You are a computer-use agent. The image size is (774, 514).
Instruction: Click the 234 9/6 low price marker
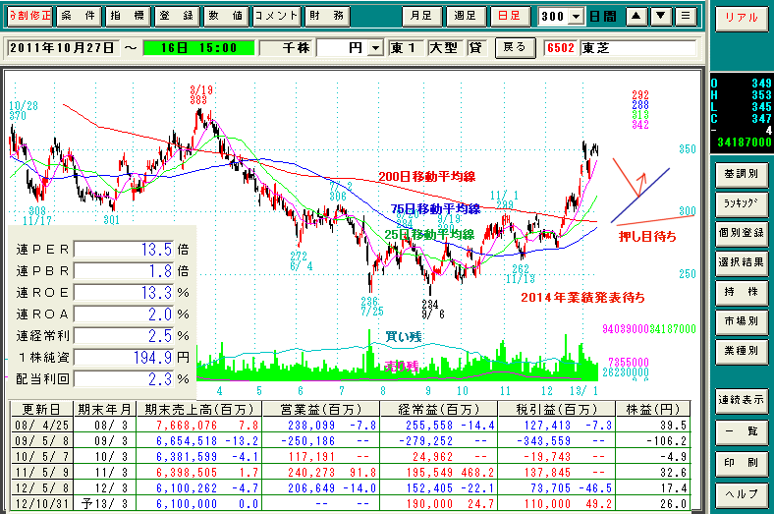coord(433,310)
